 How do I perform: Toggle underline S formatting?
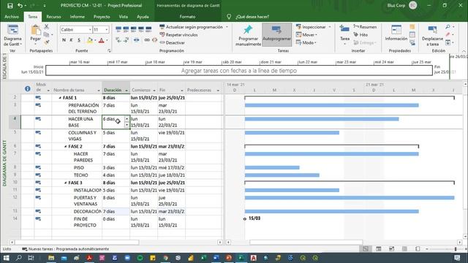[x=79, y=40]
